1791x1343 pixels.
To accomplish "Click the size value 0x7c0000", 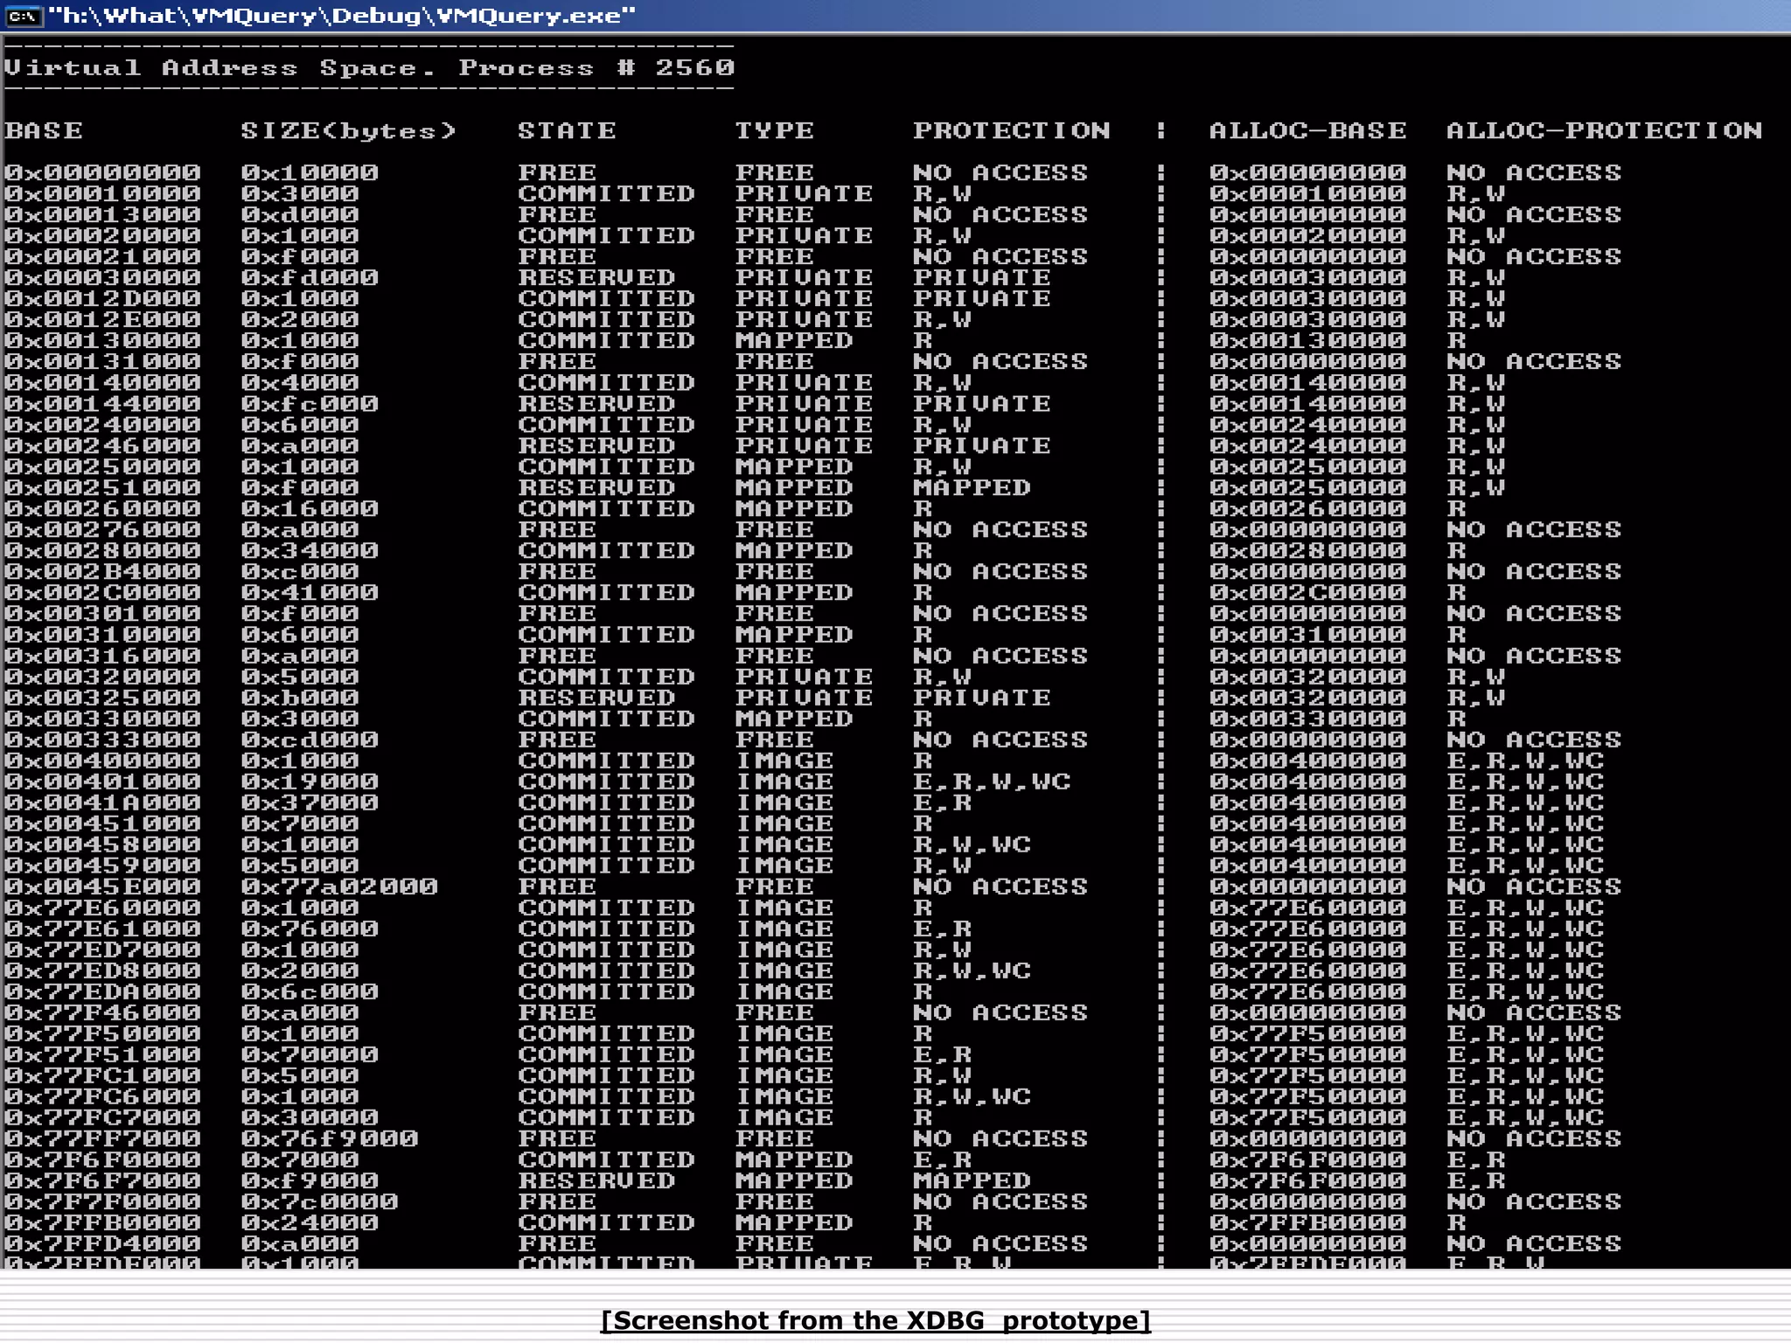I will pos(320,1201).
